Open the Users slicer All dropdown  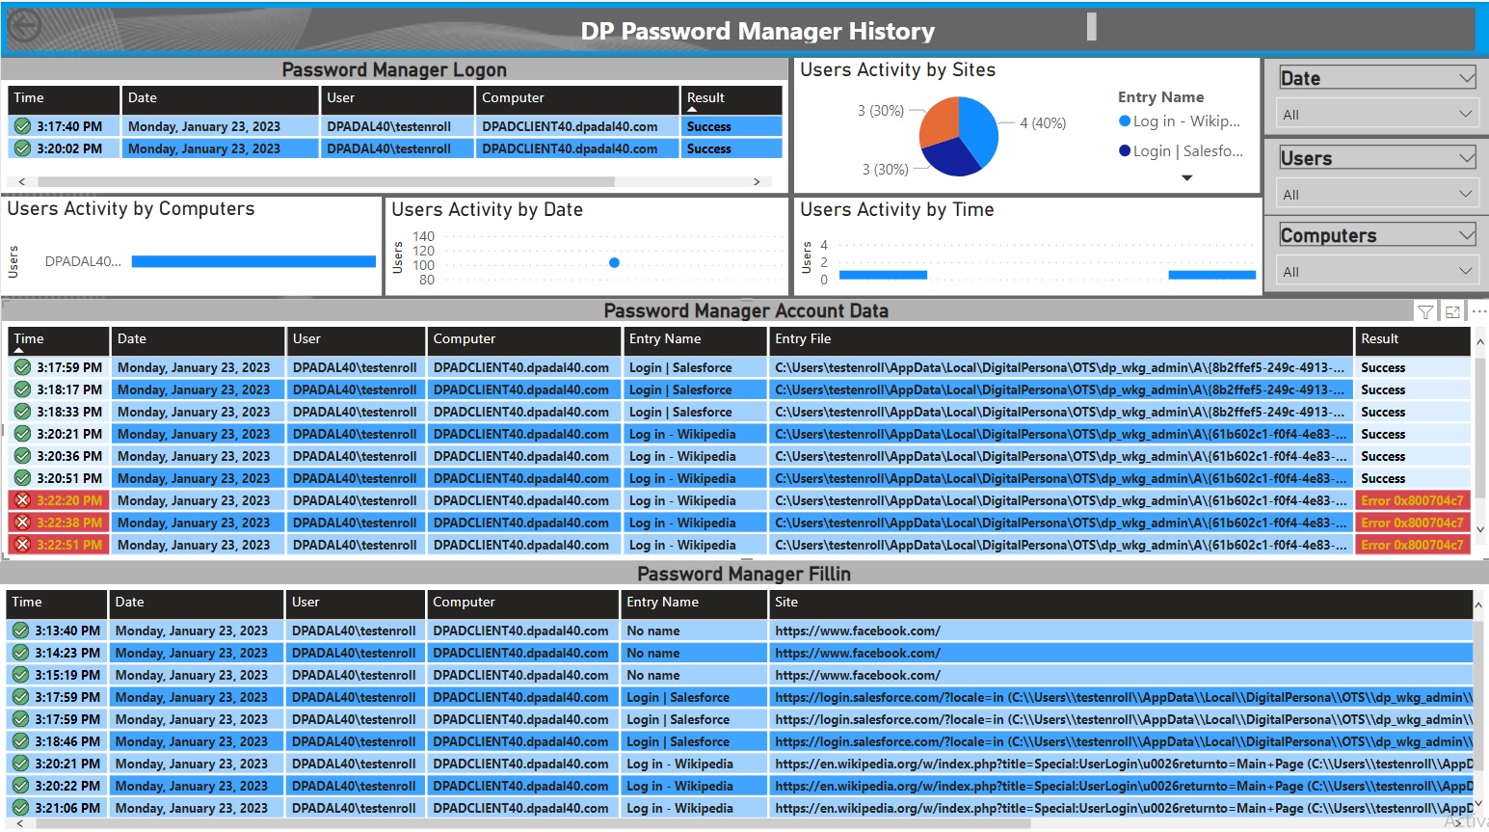(x=1464, y=193)
